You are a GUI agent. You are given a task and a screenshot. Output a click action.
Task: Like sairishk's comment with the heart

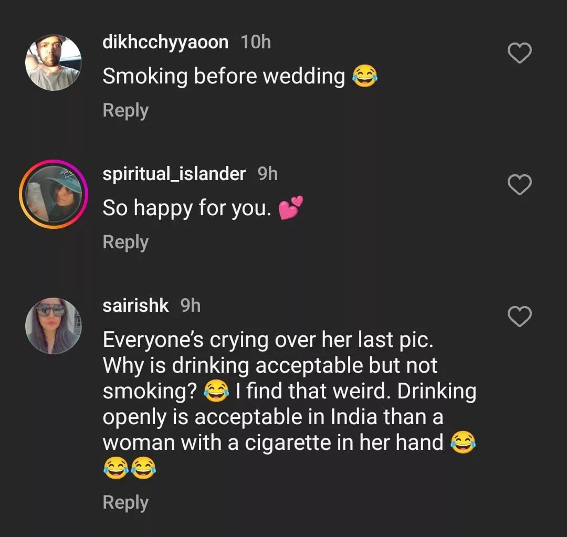click(520, 317)
